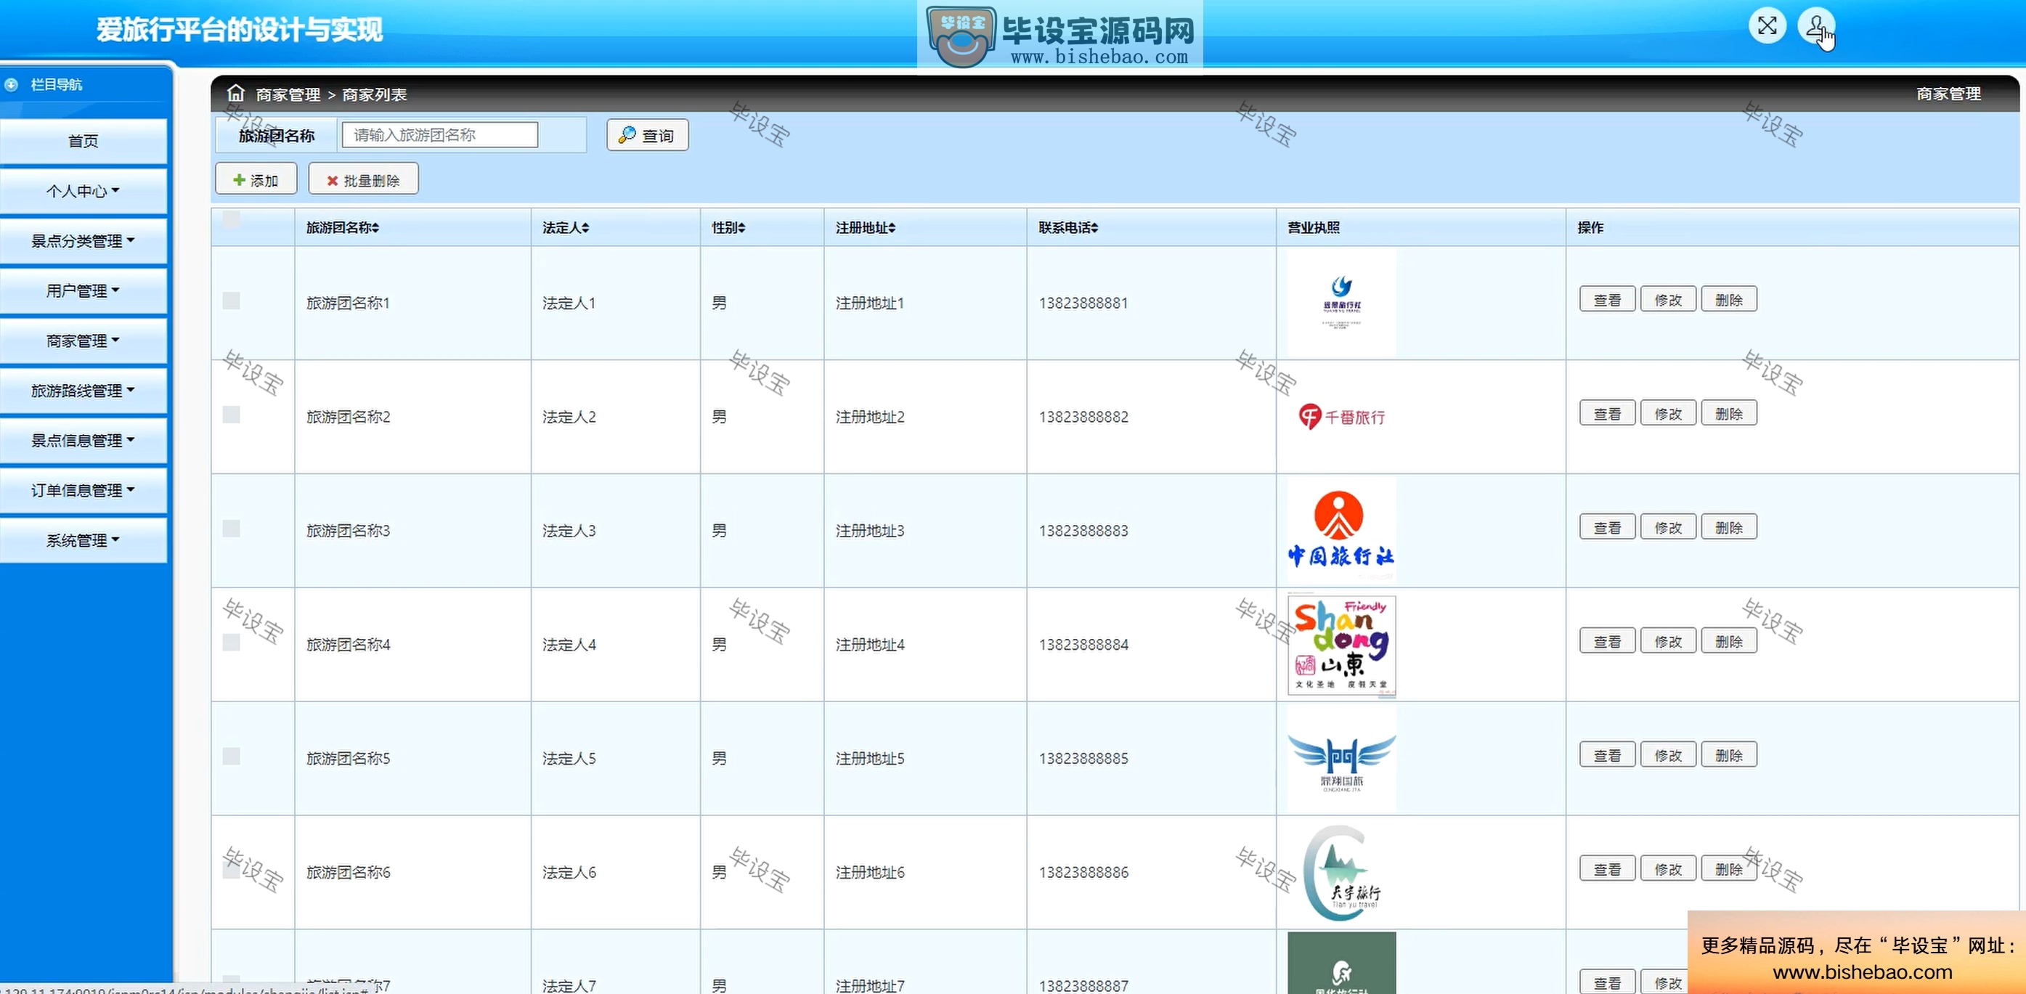Click 查看 for 旅游团名称3 row
This screenshot has width=2026, height=994.
[1608, 528]
